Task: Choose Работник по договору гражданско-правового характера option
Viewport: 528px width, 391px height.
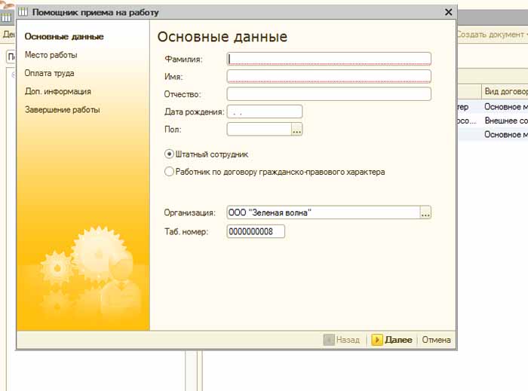Action: pyautogui.click(x=170, y=172)
